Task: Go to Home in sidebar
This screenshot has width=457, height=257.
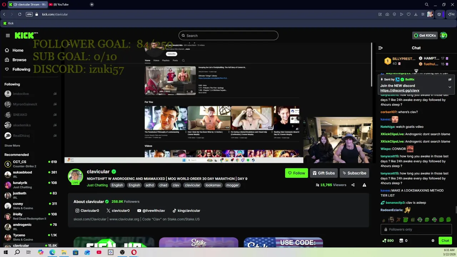Action: click(14, 50)
